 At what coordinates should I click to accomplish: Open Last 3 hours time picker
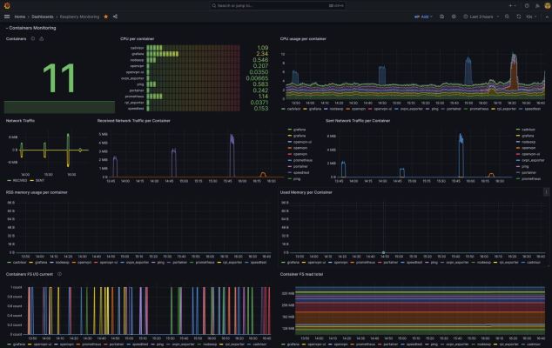pos(481,17)
